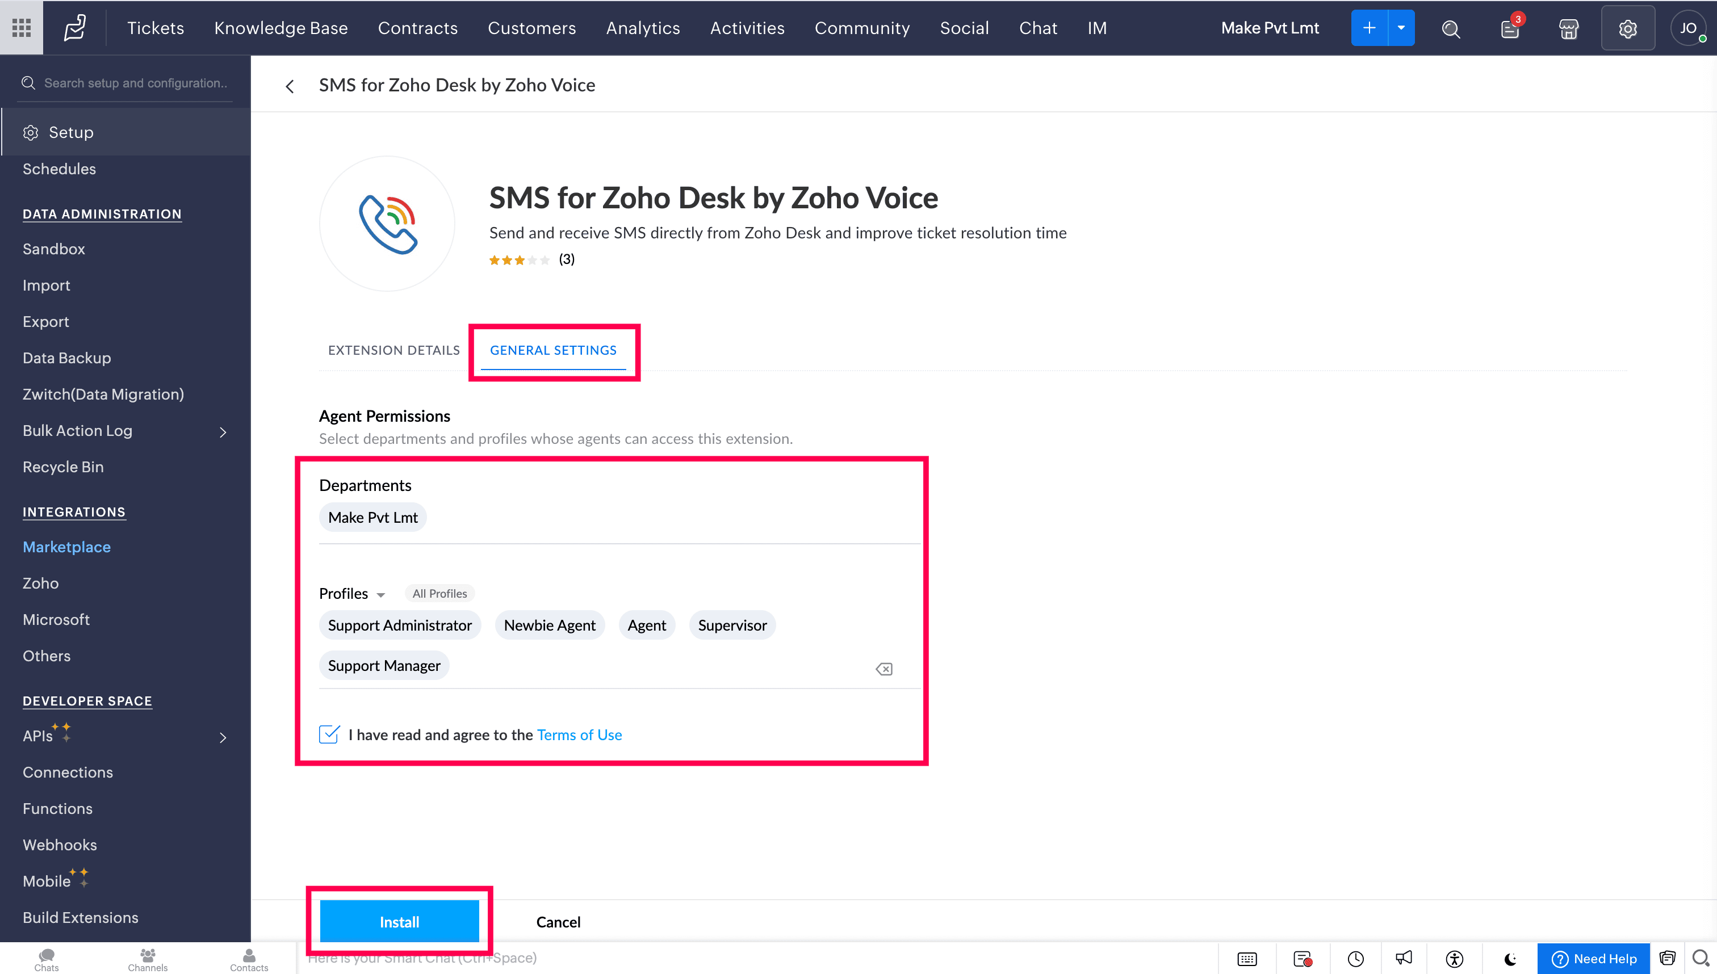Clear all profiles with the backspace icon
The width and height of the screenshot is (1717, 974).
pos(884,669)
